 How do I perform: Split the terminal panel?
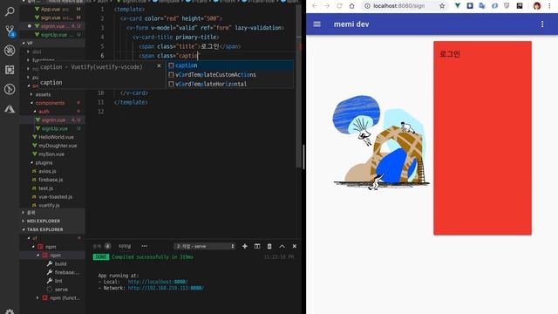257,246
